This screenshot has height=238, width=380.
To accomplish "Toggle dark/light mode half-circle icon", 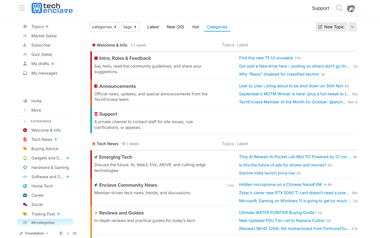I will click(x=61, y=233).
